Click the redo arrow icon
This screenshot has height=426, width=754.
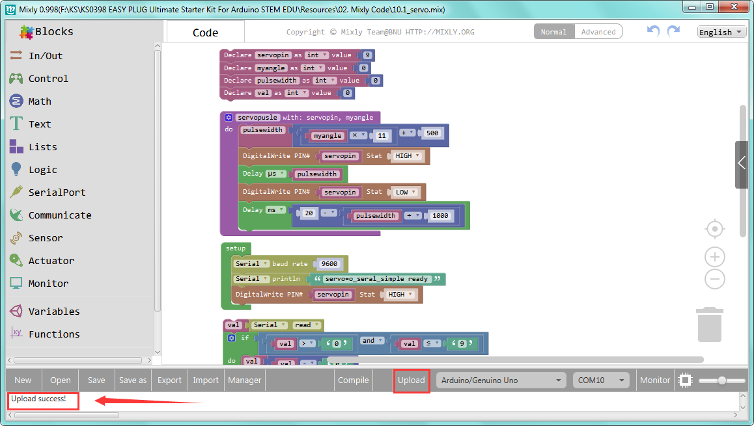point(674,31)
